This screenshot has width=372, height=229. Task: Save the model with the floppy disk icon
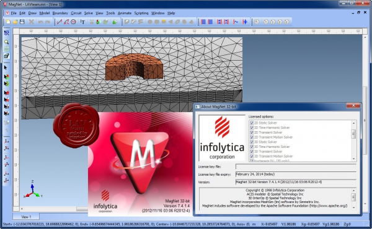(x=22, y=22)
